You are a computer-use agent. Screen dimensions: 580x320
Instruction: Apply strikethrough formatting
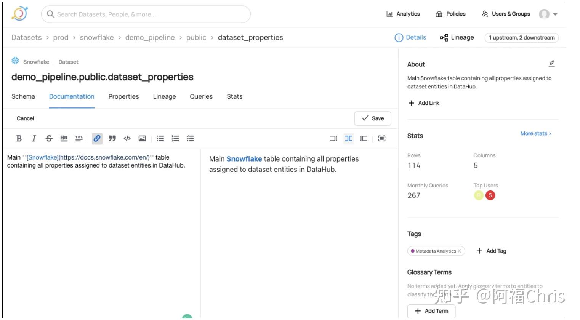tap(49, 139)
